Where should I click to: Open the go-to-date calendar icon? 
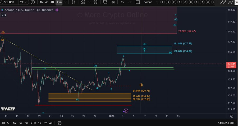[59, 123]
